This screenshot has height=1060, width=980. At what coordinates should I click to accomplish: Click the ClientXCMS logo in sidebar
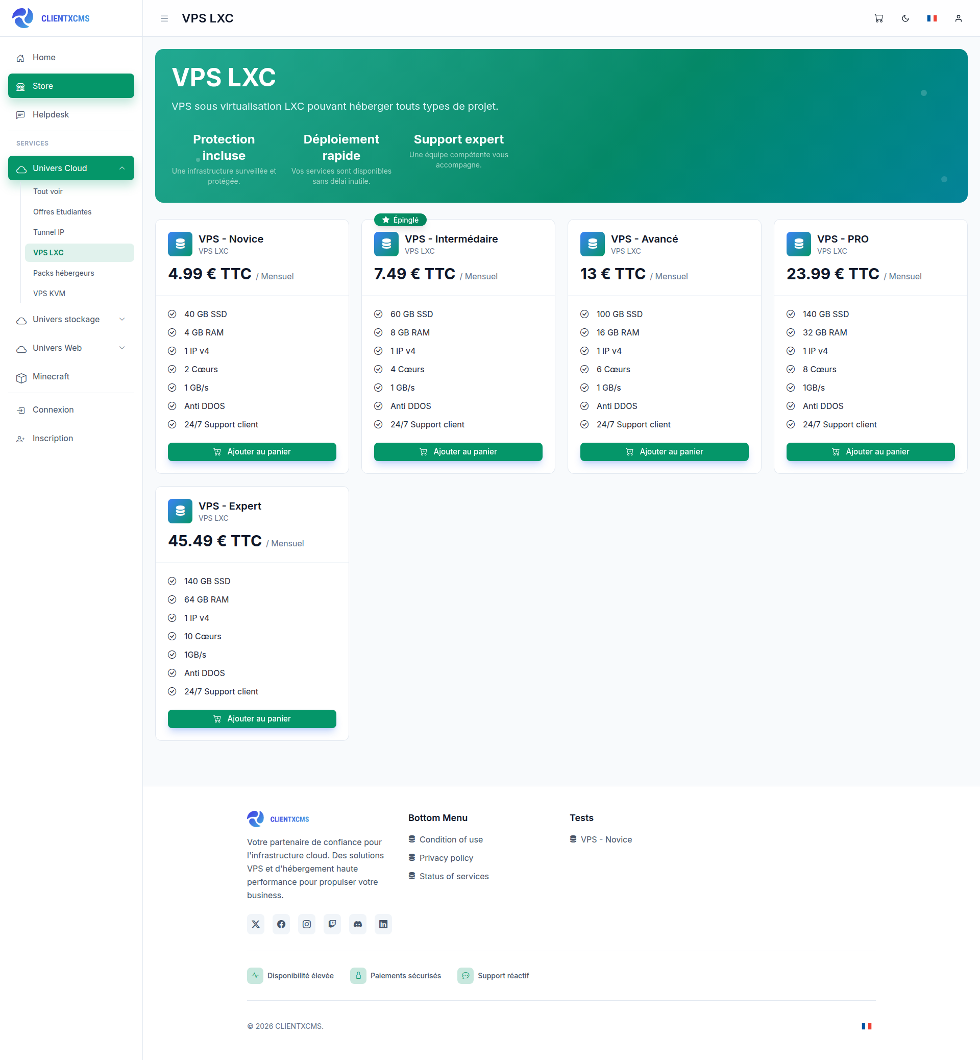[x=51, y=18]
